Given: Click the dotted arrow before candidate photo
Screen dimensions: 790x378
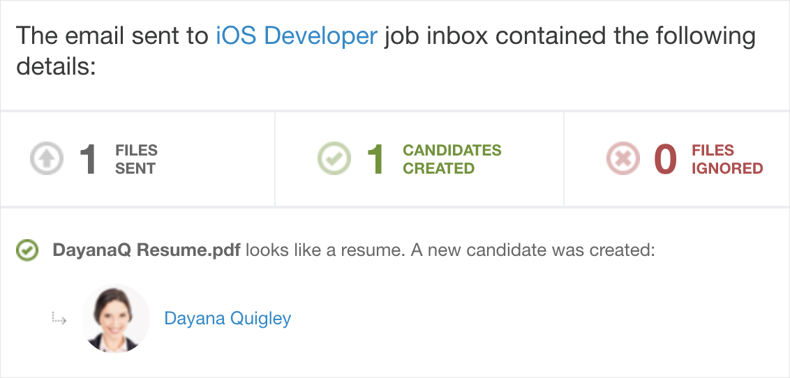Looking at the screenshot, I should [59, 318].
